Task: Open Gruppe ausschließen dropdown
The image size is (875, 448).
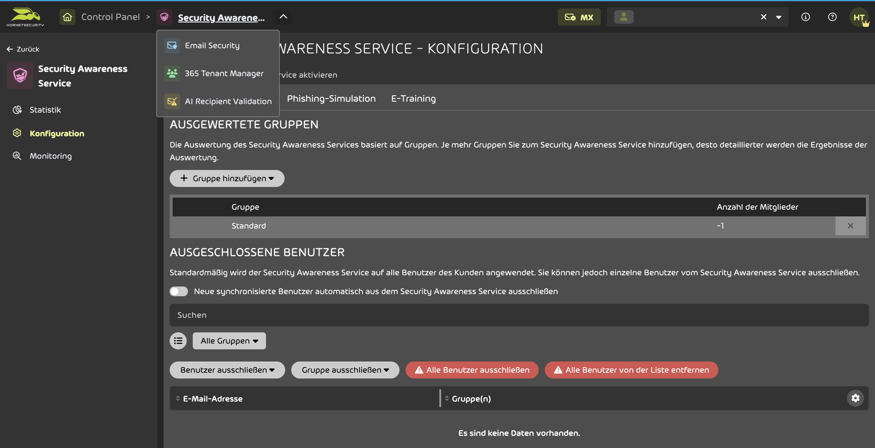Action: coord(345,370)
